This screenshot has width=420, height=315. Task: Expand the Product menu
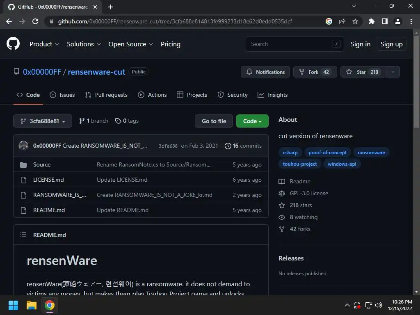[44, 44]
